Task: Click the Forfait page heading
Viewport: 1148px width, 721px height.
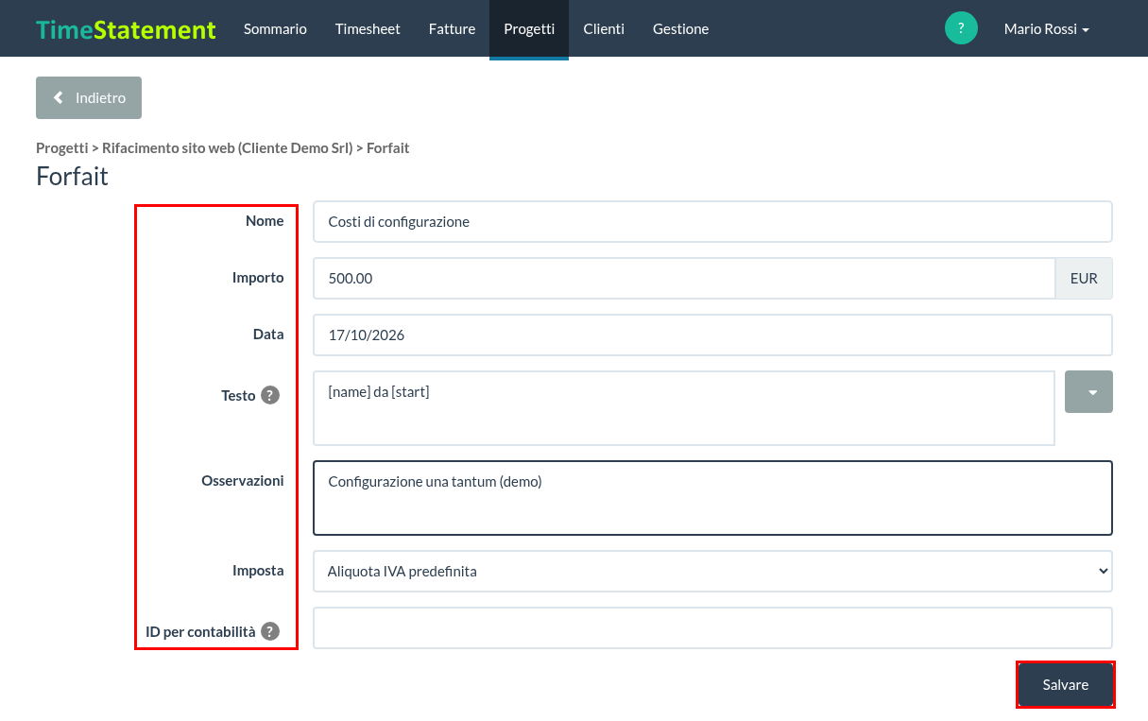Action: click(x=72, y=176)
